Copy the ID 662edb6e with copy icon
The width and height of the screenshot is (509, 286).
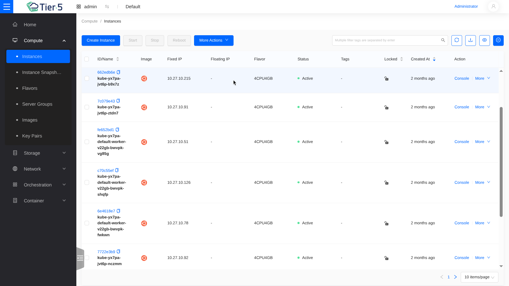coord(119,72)
